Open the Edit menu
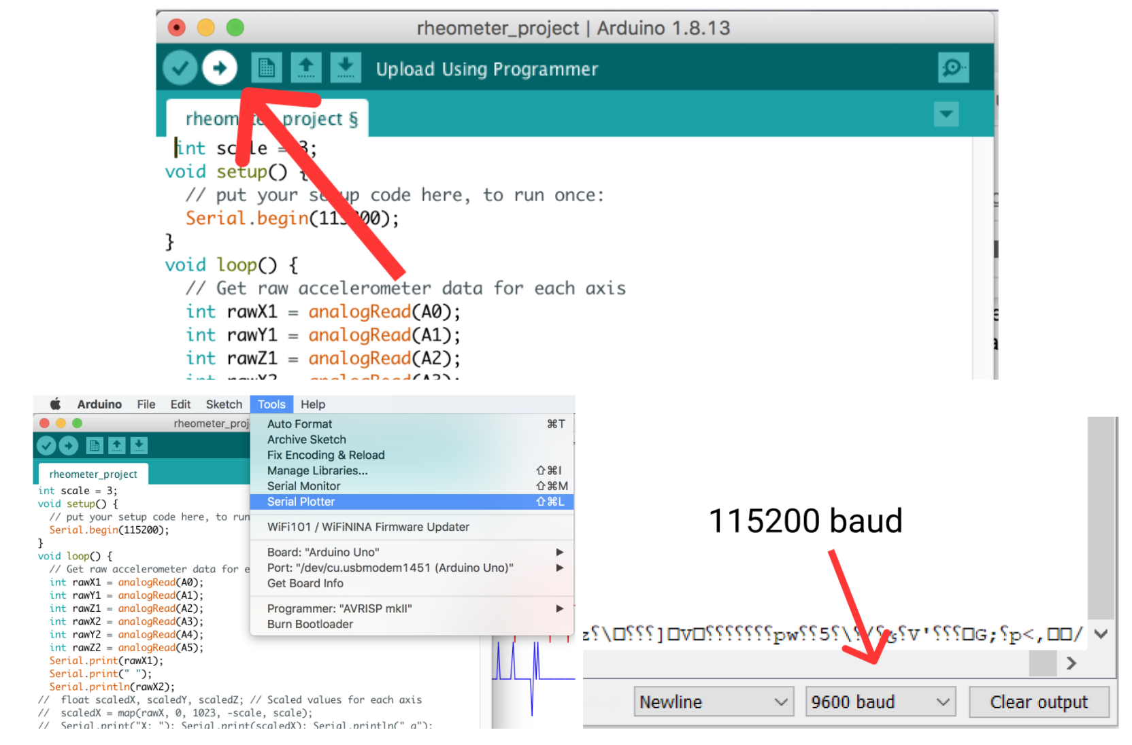The image size is (1132, 745). click(180, 404)
